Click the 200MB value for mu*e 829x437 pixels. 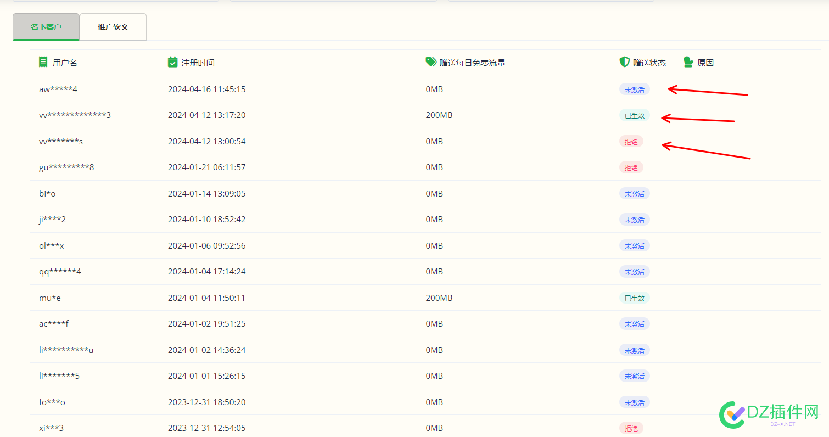click(x=439, y=298)
